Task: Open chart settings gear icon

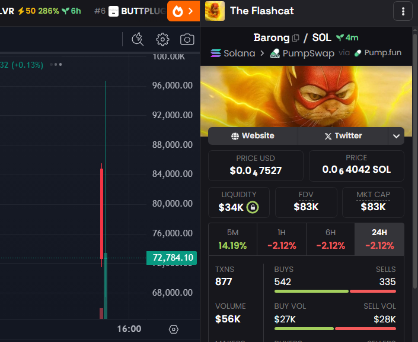Action: click(x=162, y=40)
